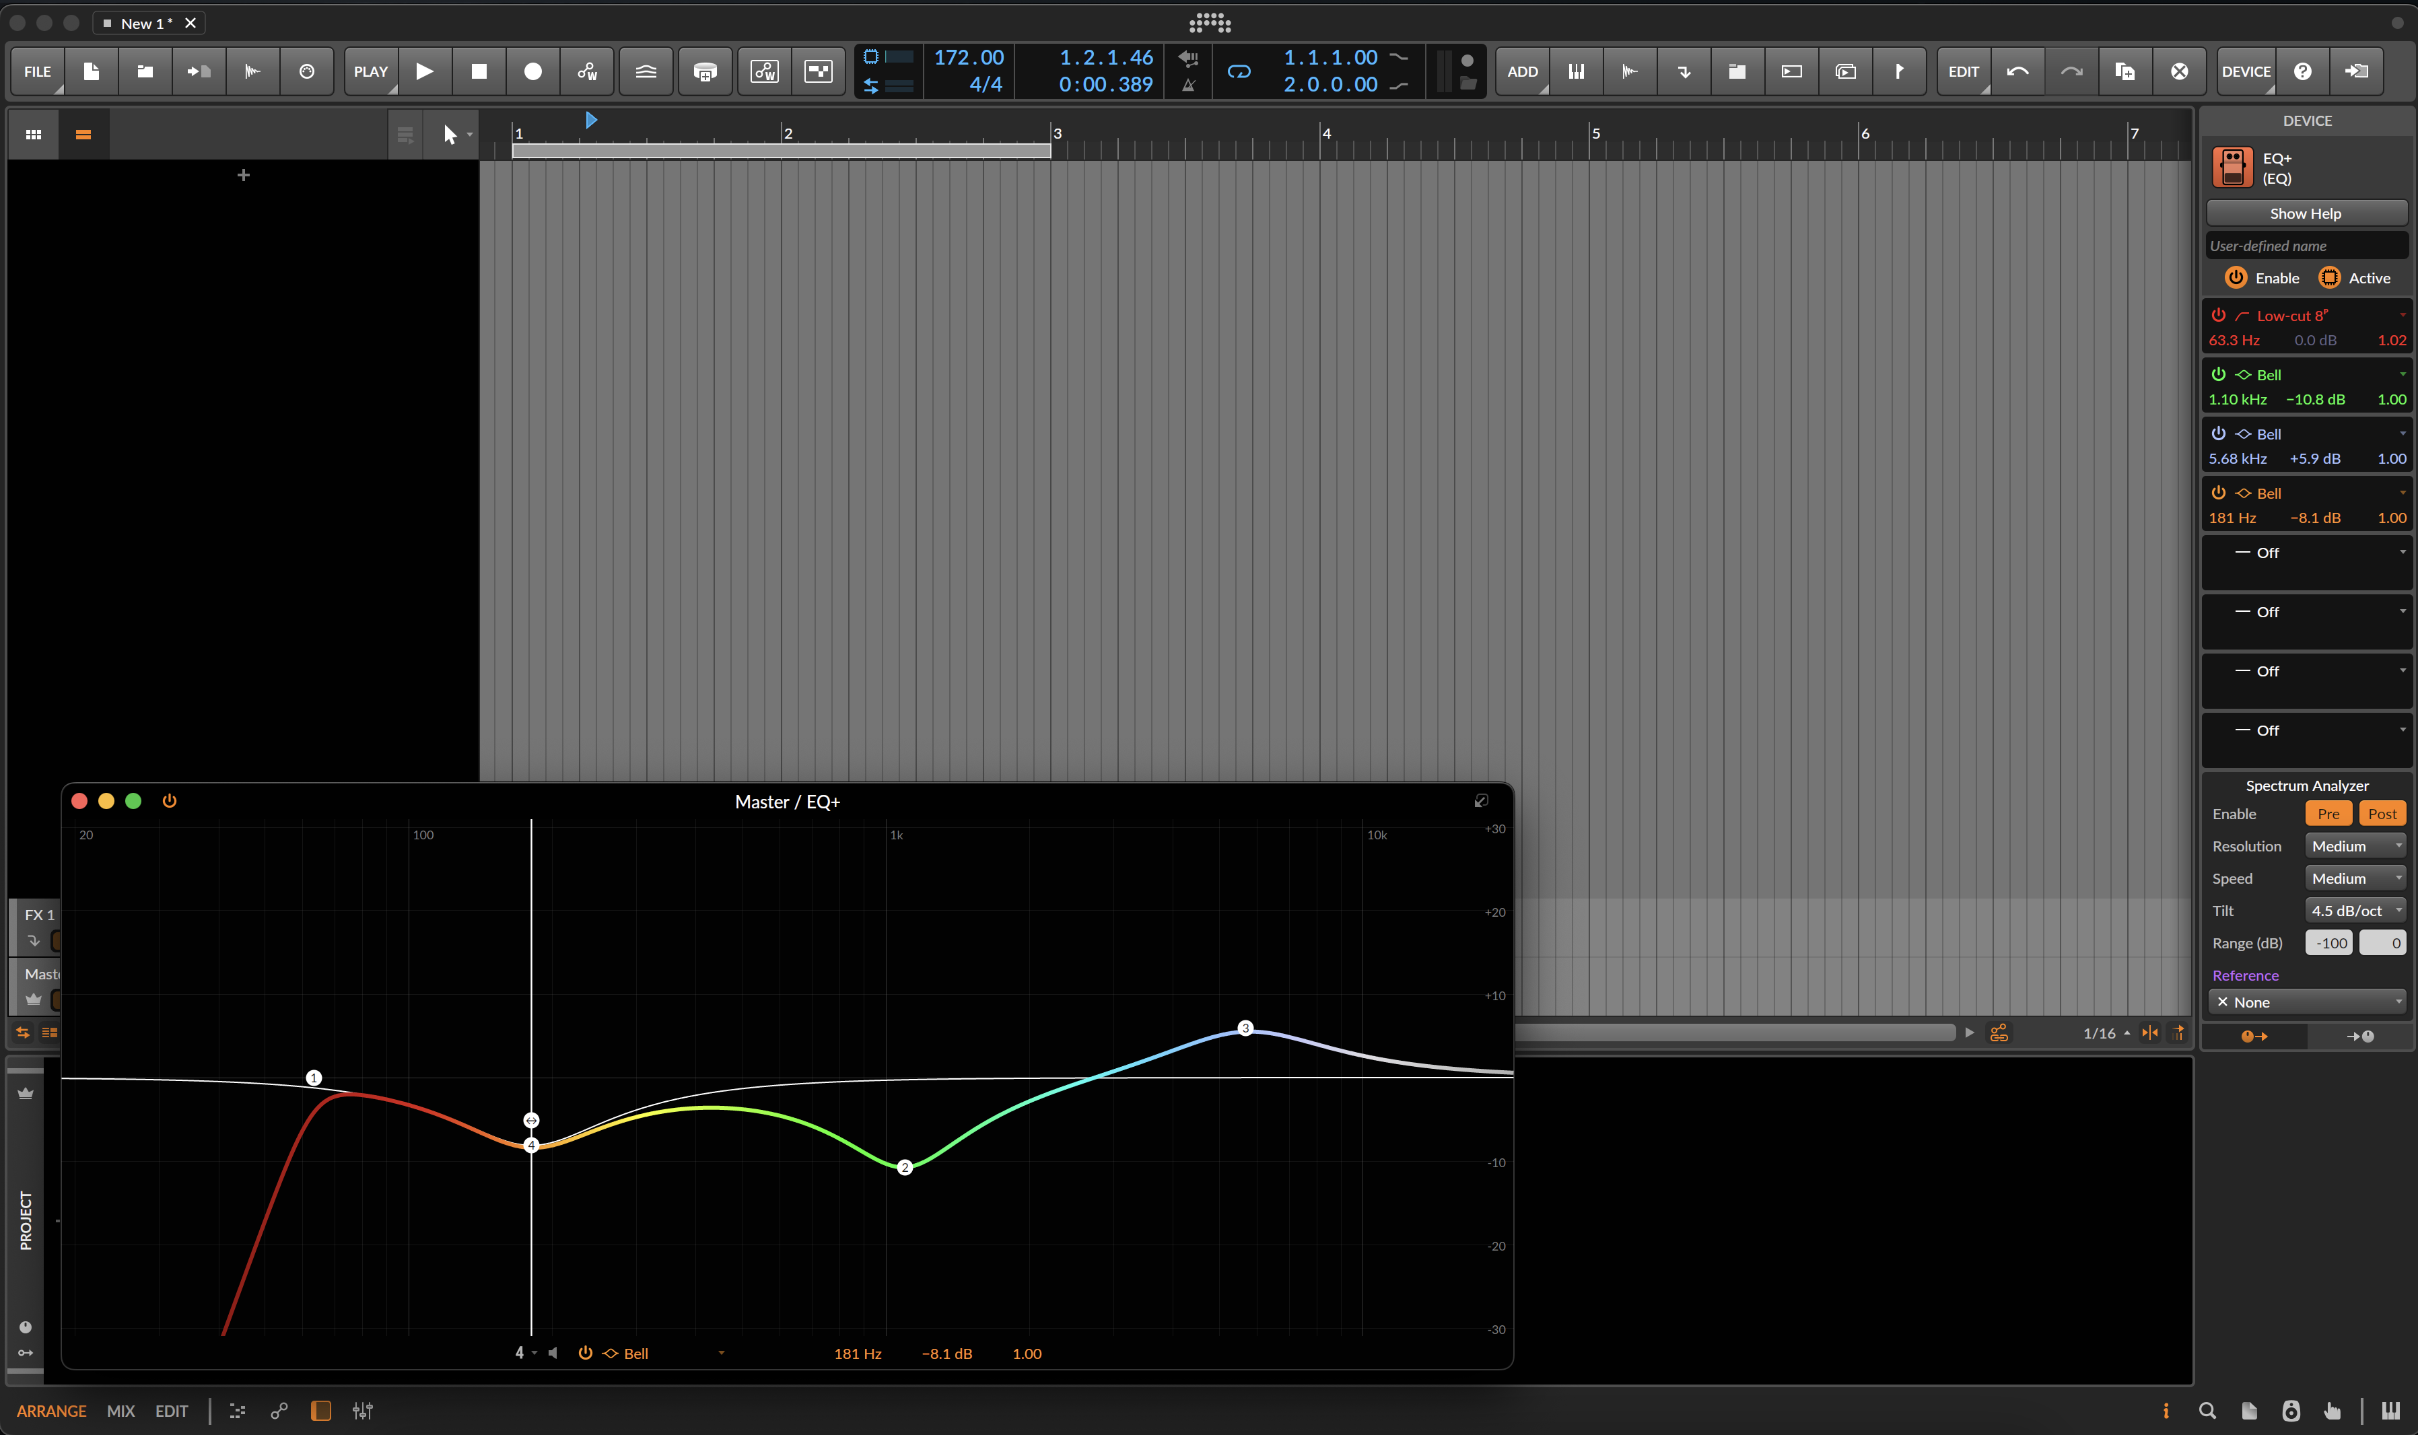This screenshot has width=2418, height=1435.
Task: Open the EDIT menu in top toolbar
Action: tap(1964, 71)
